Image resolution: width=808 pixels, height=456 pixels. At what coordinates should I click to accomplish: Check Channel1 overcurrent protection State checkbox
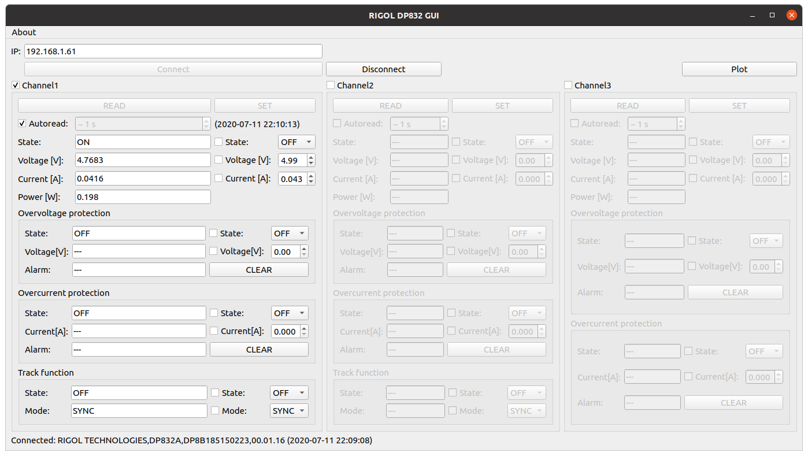pyautogui.click(x=214, y=313)
